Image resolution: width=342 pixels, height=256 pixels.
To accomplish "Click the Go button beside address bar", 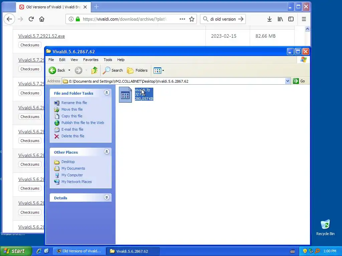I will pyautogui.click(x=299, y=81).
